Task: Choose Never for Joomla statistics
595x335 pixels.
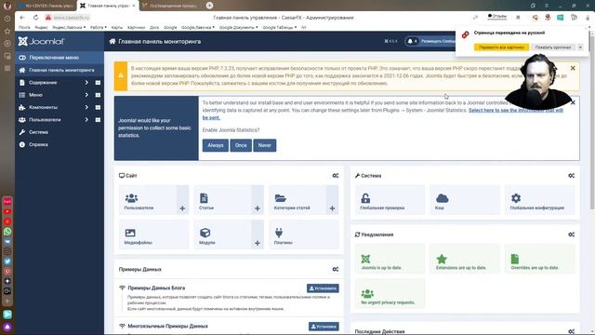Action: pos(264,145)
